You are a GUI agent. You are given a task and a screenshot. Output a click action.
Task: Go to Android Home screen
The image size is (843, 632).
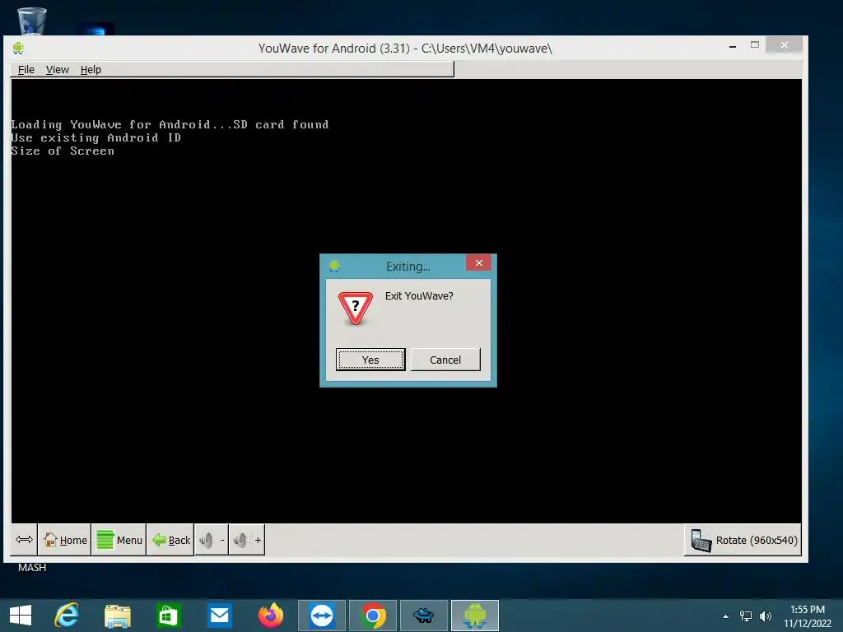tap(64, 540)
